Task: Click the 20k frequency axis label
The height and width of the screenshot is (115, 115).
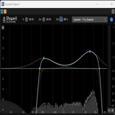Action: 105,112
